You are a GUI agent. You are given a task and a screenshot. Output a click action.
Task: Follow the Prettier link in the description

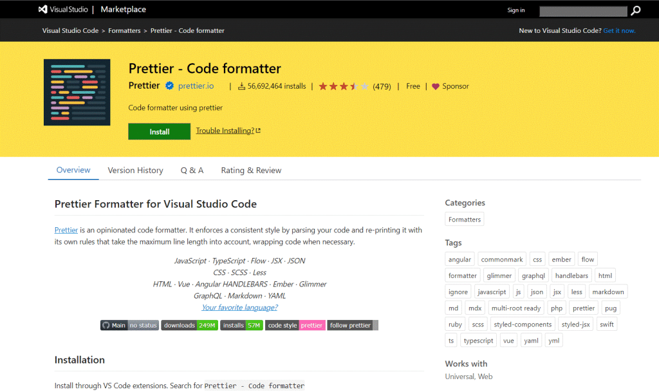[66, 230]
